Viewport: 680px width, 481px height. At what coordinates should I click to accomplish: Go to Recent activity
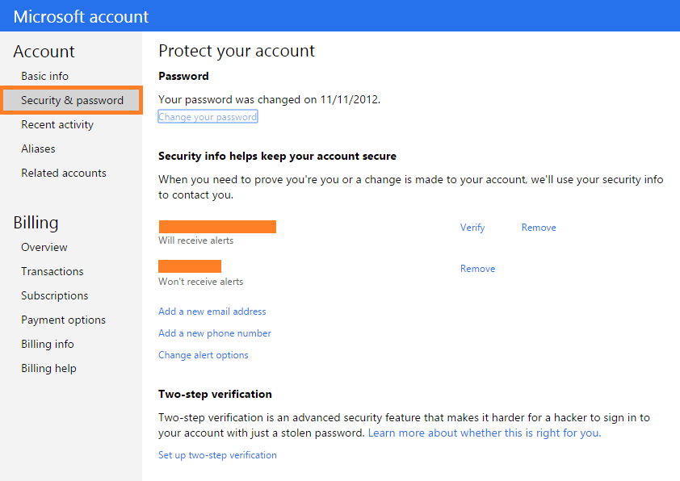(57, 125)
